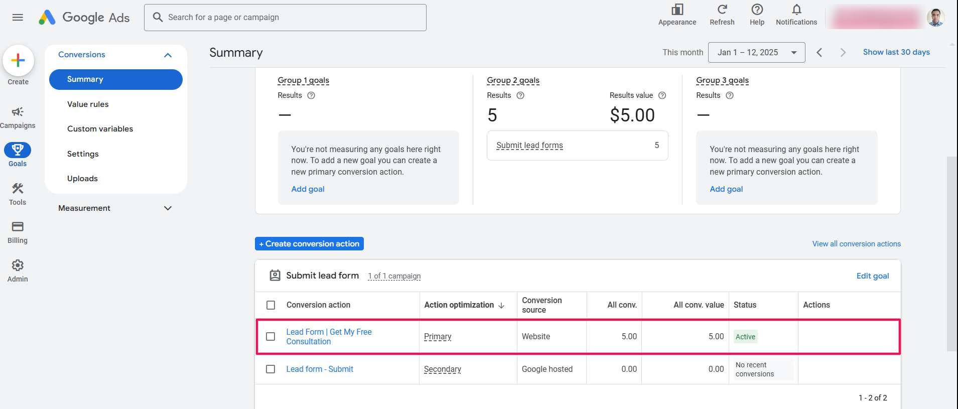Open Goals trophy icon in sidebar
The image size is (958, 409).
18,150
